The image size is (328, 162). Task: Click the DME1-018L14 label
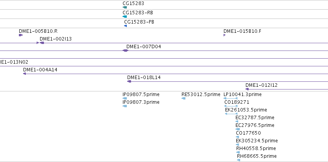[x=144, y=78]
